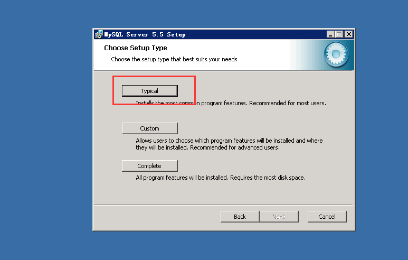Click the disabled maximize window button
The height and width of the screenshot is (260, 408).
pyautogui.click(x=339, y=34)
